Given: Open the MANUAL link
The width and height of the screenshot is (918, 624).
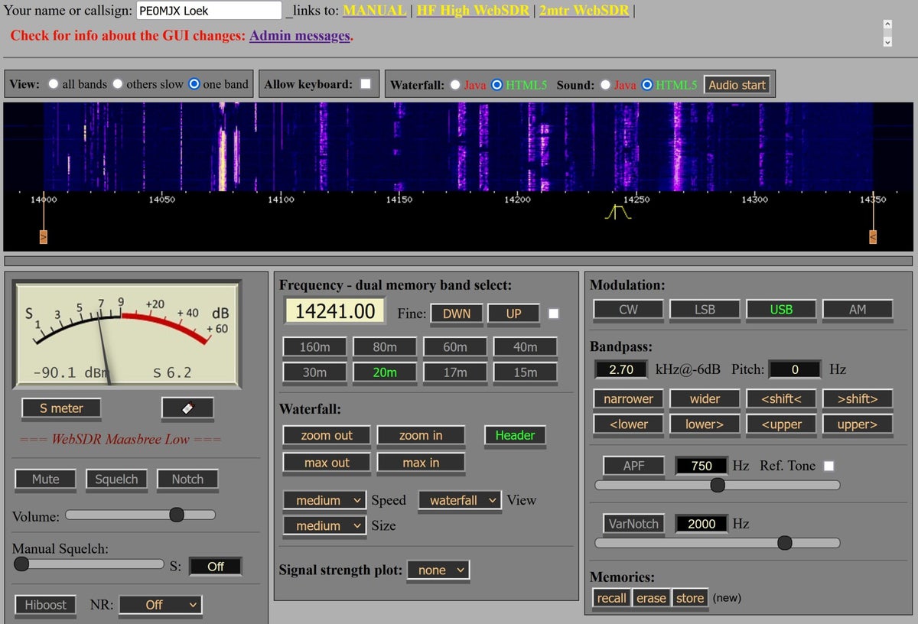Looking at the screenshot, I should [374, 11].
